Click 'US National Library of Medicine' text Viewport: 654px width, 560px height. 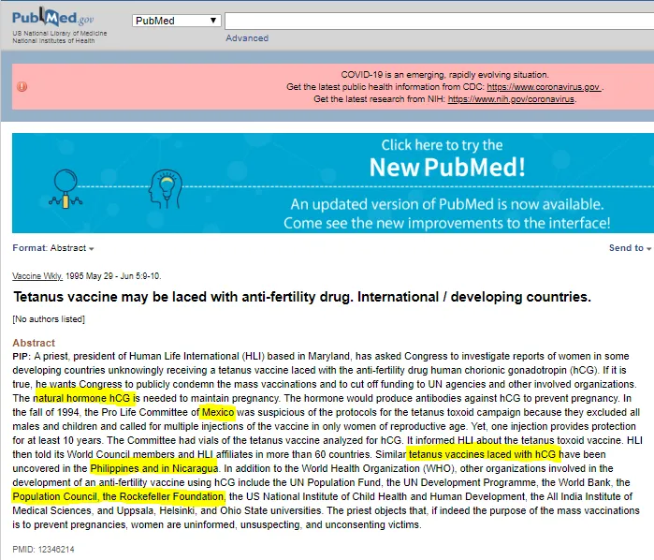tap(60, 33)
